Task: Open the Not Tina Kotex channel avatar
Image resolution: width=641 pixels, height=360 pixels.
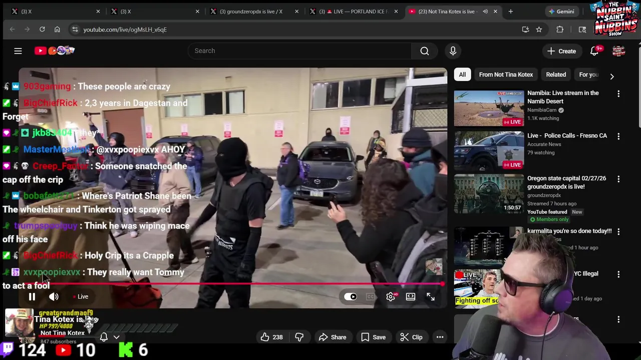Action: [18, 323]
